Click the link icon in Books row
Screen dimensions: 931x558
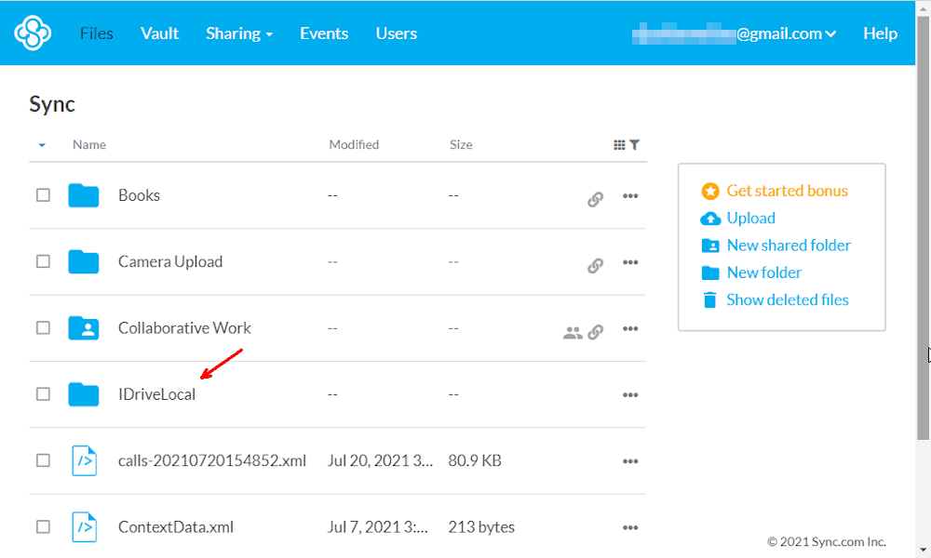pos(596,199)
